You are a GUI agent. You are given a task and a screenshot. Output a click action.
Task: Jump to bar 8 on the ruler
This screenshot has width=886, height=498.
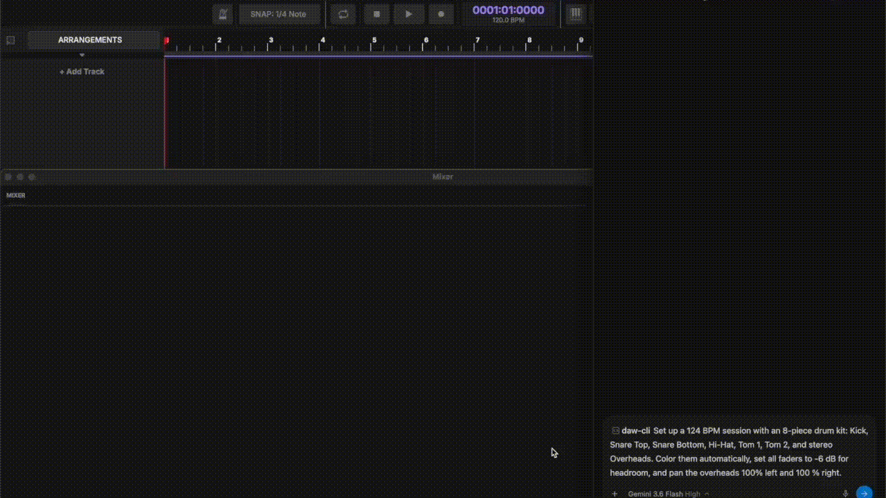(x=529, y=40)
